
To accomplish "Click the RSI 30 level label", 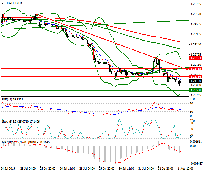I will 191,111.
